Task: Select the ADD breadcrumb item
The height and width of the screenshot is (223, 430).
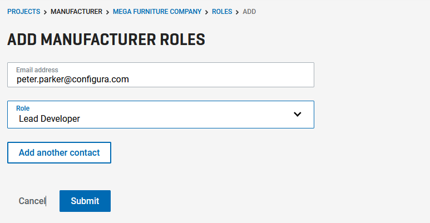Action: [249, 12]
